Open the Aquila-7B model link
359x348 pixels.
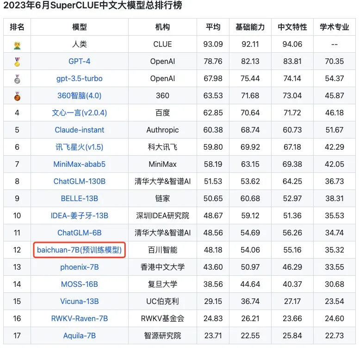80,336
